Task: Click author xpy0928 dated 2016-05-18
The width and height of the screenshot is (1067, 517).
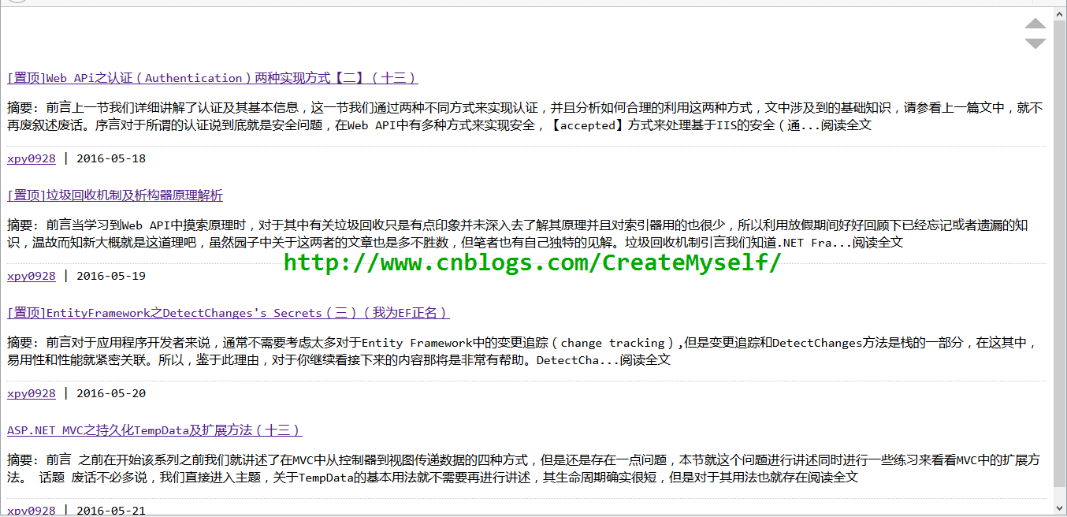Action: [x=32, y=158]
